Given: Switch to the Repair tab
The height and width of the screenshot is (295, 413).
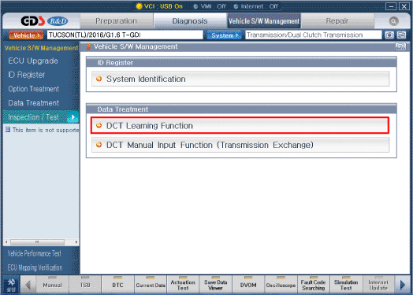Looking at the screenshot, I should click(337, 20).
